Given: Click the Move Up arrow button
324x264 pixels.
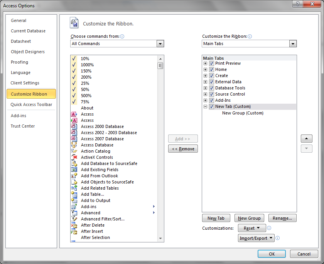Looking at the screenshot, I should point(306,138).
